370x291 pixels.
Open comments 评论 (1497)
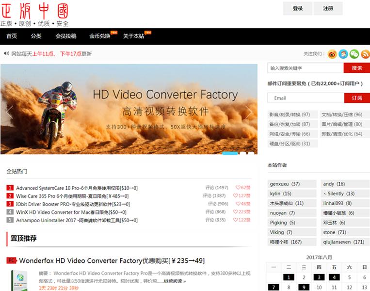(217, 188)
